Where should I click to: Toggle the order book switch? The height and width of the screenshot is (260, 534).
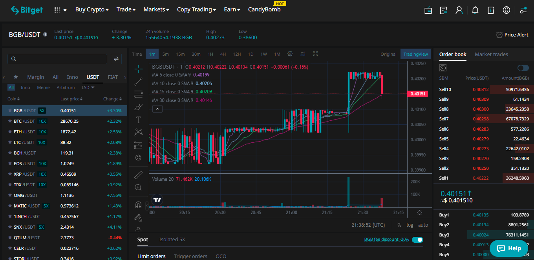coord(523,68)
